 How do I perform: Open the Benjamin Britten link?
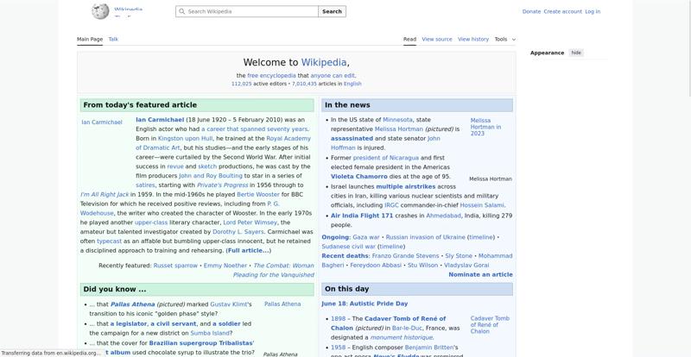(428, 348)
